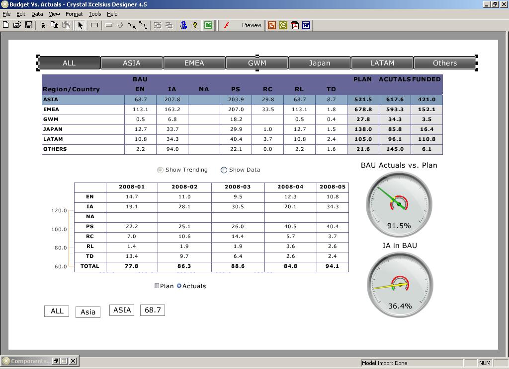
Task: Switch to the EMEA region tab
Action: [194, 63]
